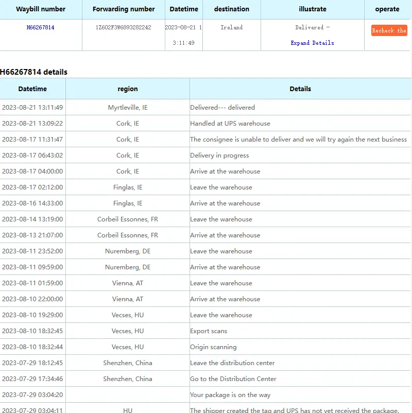Screen dimensions: 412x413
Task: Click Vienna, AT in the 22:00:00 row
Action: (128, 299)
